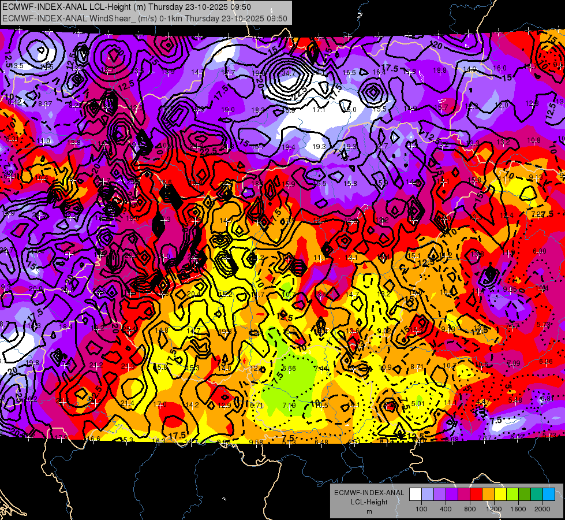The height and width of the screenshot is (520, 565).
Task: Click the LCL-Height (m) header line
Action: [x=127, y=7]
